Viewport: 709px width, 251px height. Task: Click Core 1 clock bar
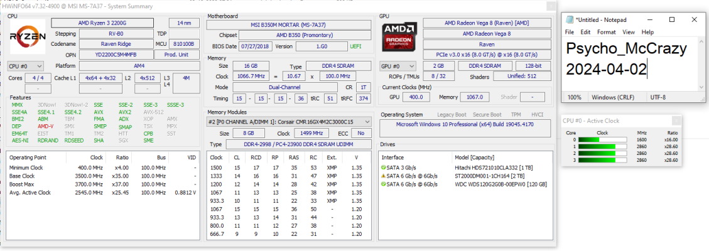[x=603, y=147]
